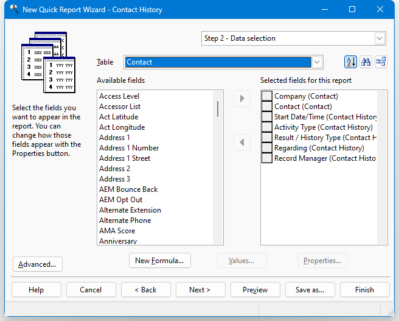
Task: Click the Save as... button
Action: click(310, 290)
